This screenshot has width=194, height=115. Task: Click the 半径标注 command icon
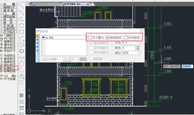click(x=2, y=56)
